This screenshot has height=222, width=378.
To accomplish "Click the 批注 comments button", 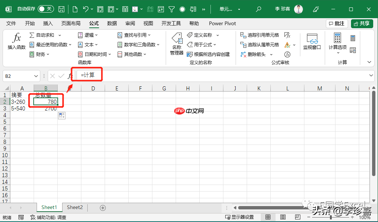I will click(x=337, y=23).
